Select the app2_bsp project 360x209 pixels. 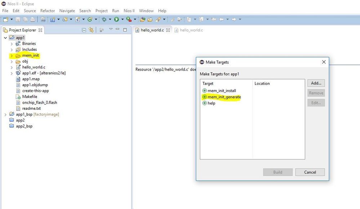[24, 126]
